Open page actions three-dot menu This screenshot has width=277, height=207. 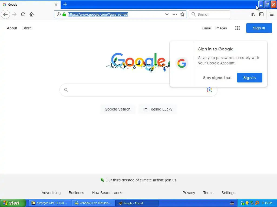tap(175, 14)
